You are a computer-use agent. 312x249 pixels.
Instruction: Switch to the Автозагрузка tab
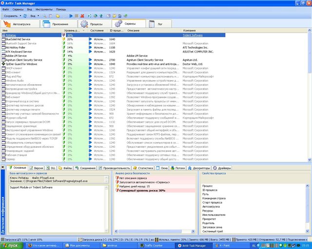(x=20, y=24)
